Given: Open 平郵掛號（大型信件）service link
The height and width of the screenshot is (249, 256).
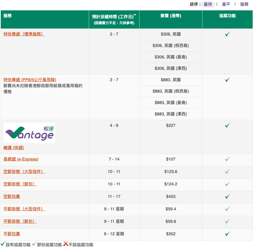Looking at the screenshot, I should tap(24, 209).
